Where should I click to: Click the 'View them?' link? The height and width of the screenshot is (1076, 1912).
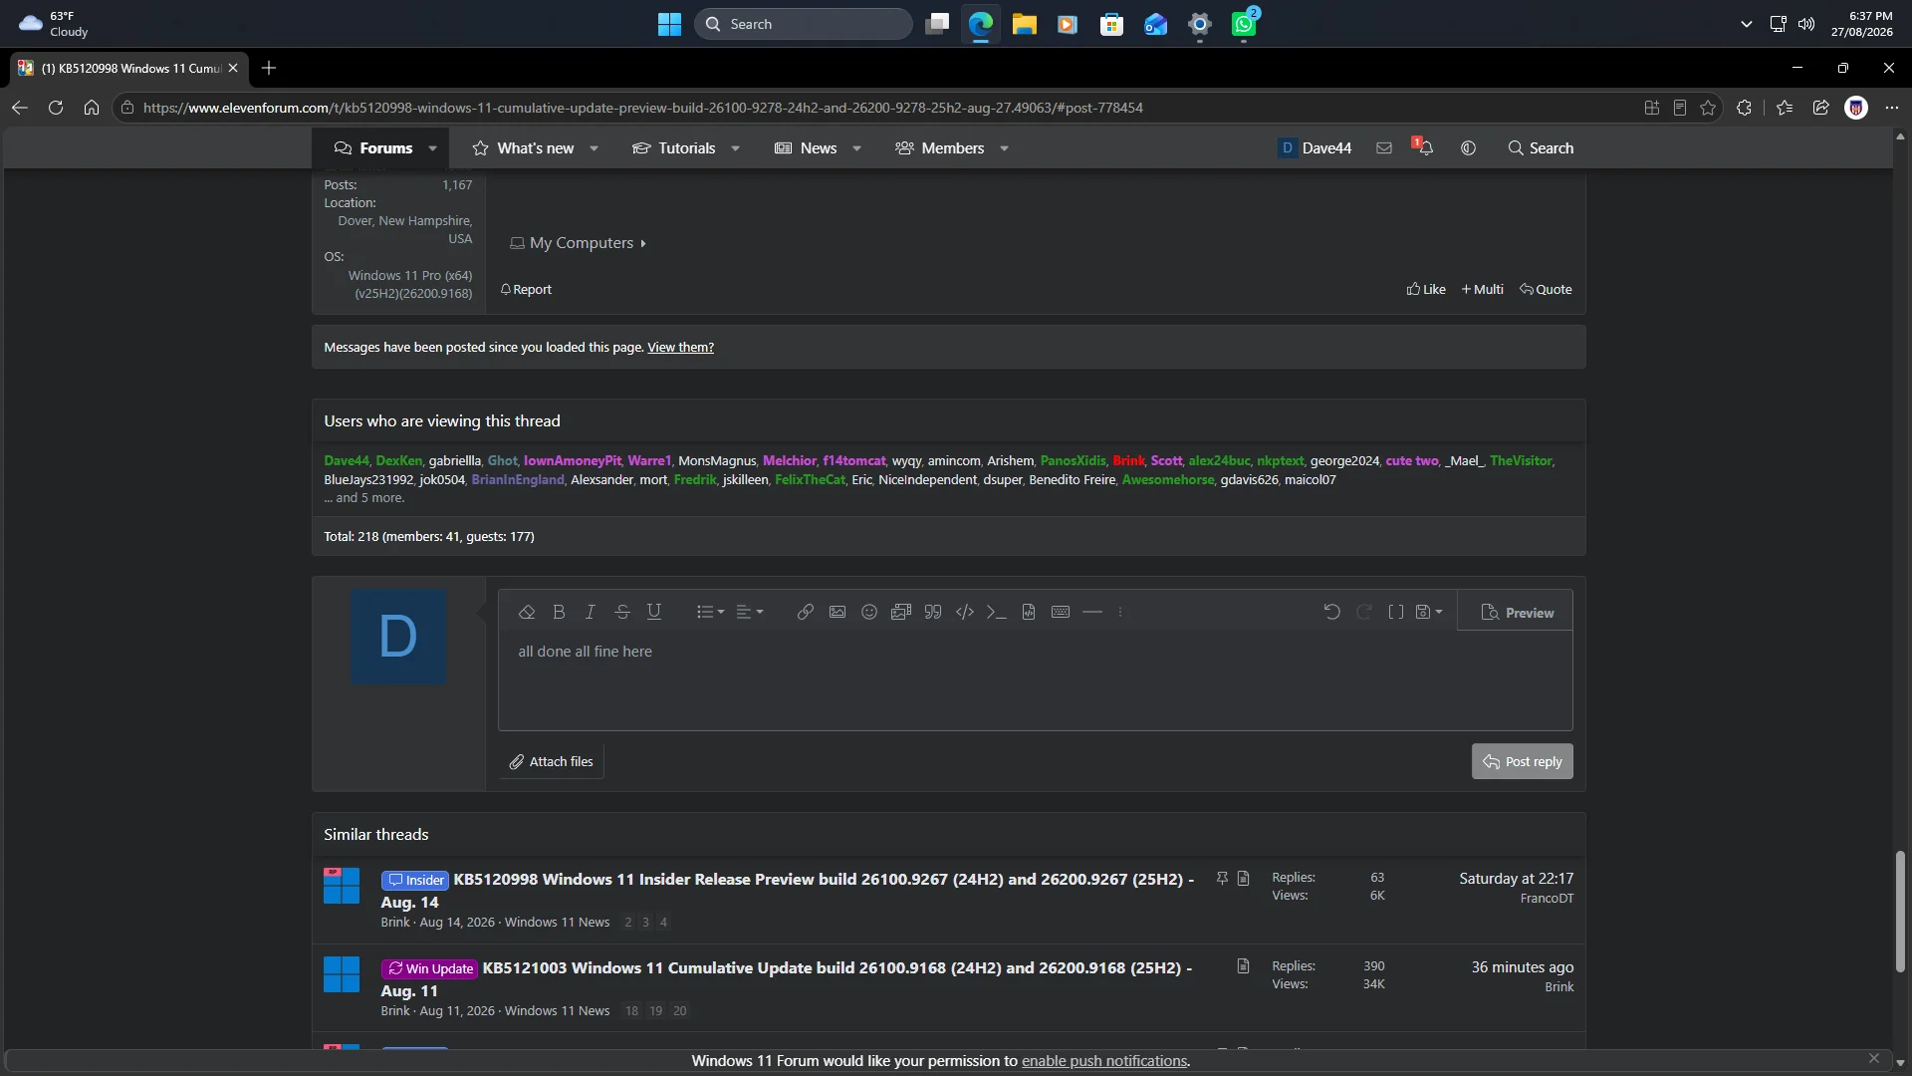point(680,348)
